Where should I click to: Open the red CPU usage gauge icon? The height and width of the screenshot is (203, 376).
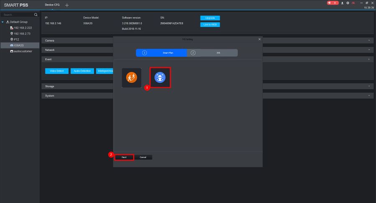coord(353,3)
